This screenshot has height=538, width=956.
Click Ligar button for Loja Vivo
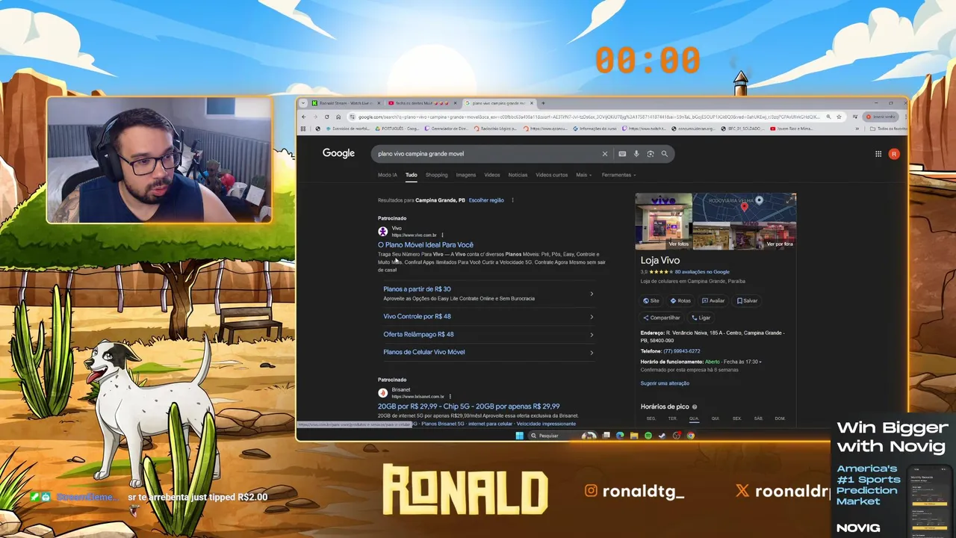click(701, 318)
